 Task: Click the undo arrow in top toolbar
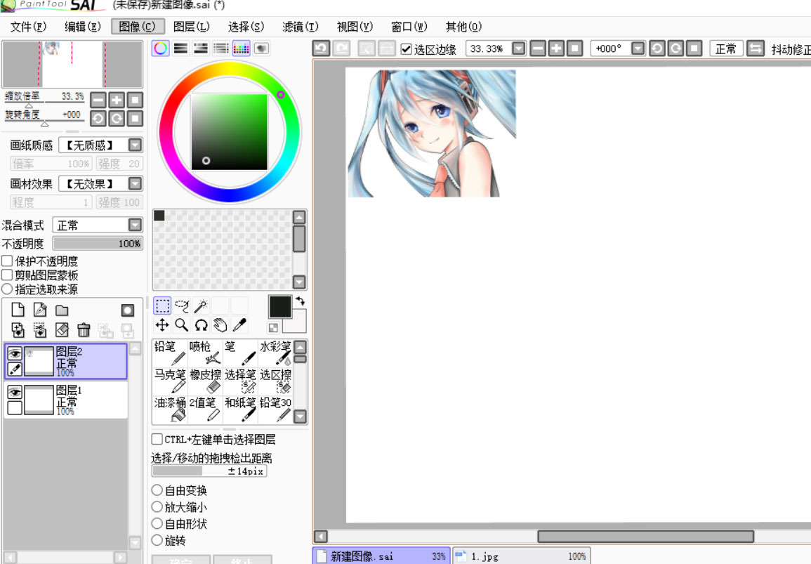321,48
